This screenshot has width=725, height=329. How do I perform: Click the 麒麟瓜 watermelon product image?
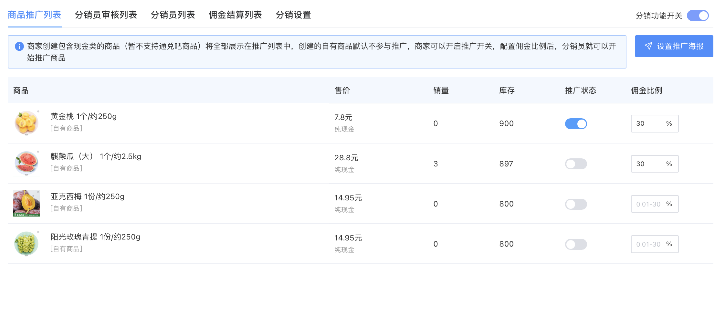coord(26,163)
